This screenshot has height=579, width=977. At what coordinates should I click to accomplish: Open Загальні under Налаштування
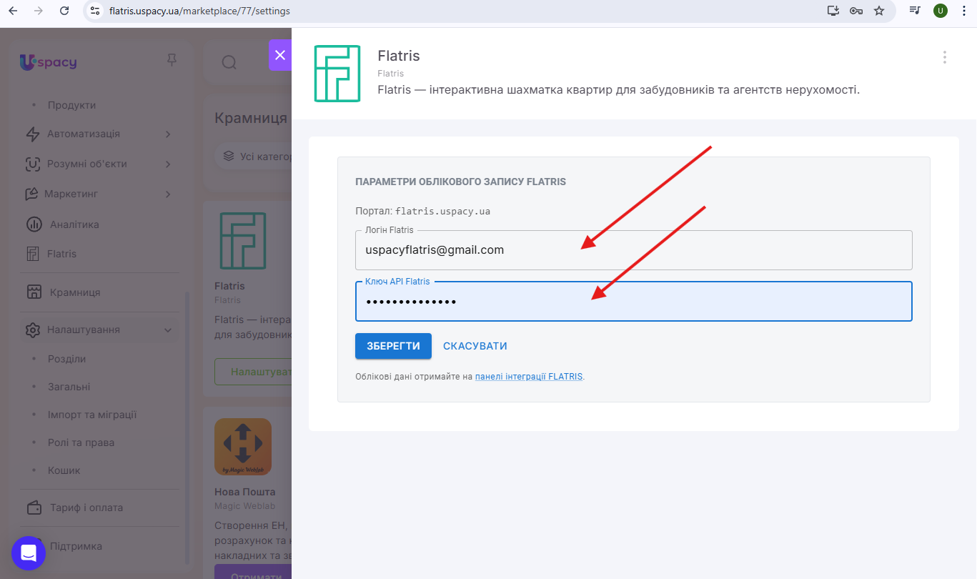click(x=69, y=387)
